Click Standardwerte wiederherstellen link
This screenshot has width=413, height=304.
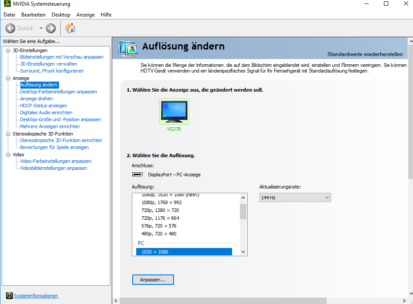tap(365, 54)
